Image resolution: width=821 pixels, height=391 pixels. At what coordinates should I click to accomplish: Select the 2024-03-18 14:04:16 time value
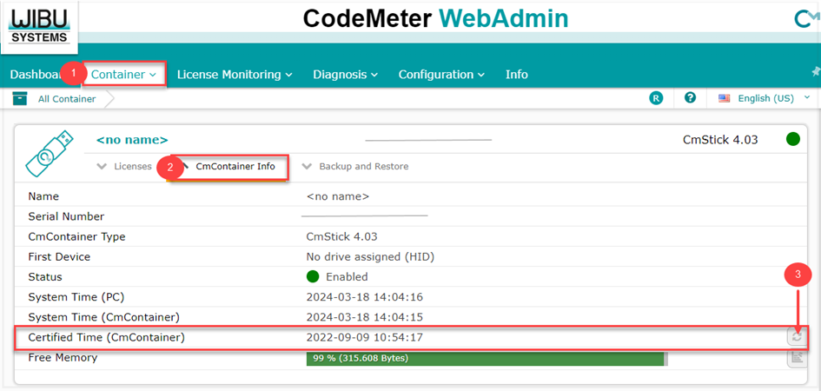coord(364,297)
